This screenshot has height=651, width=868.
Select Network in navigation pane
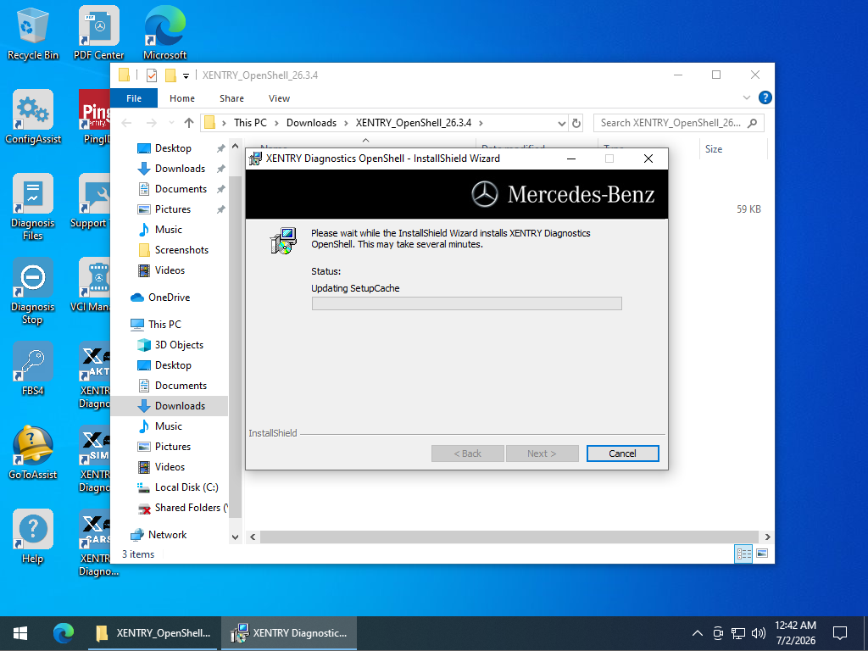pos(167,535)
